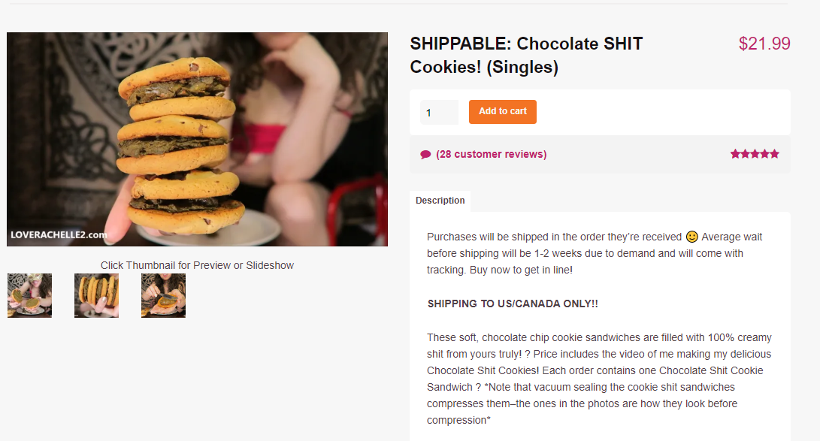Viewport: 820px width, 441px height.
Task: Click the first star in the rating
Action: (x=735, y=154)
